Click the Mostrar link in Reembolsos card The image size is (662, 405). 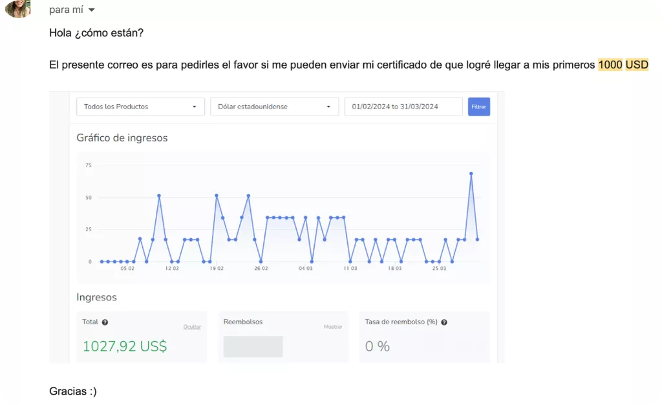[x=333, y=327]
